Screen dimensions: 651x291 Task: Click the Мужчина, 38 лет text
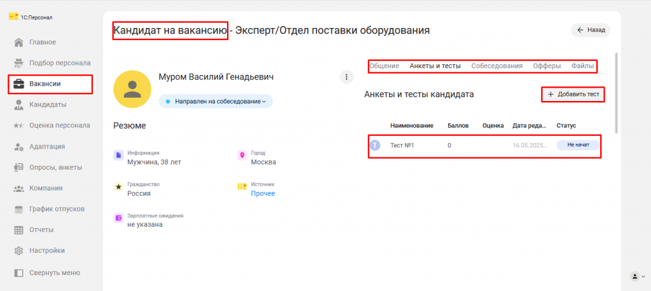pos(154,162)
